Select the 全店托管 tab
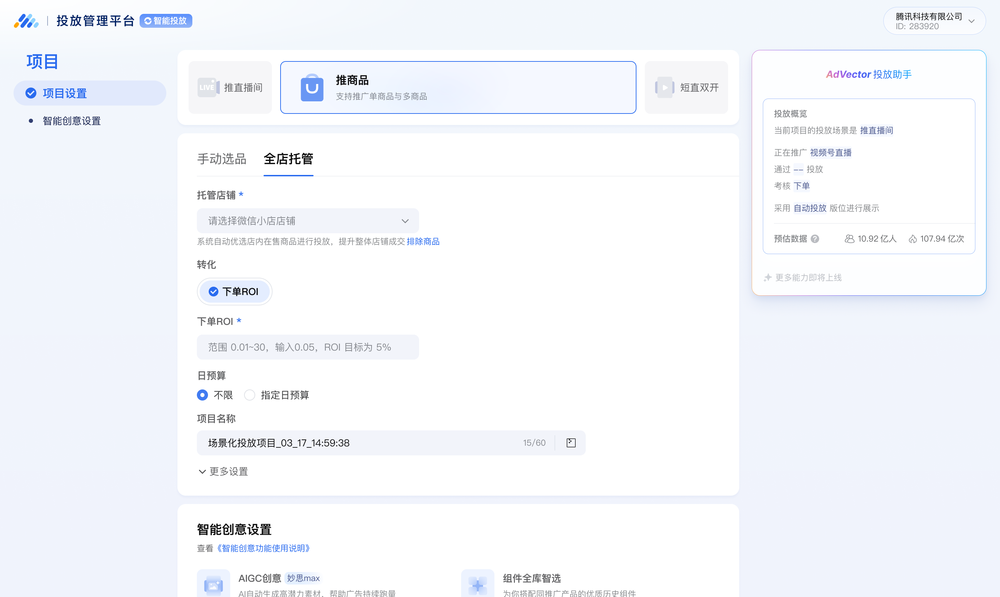The width and height of the screenshot is (1000, 597). [x=288, y=159]
